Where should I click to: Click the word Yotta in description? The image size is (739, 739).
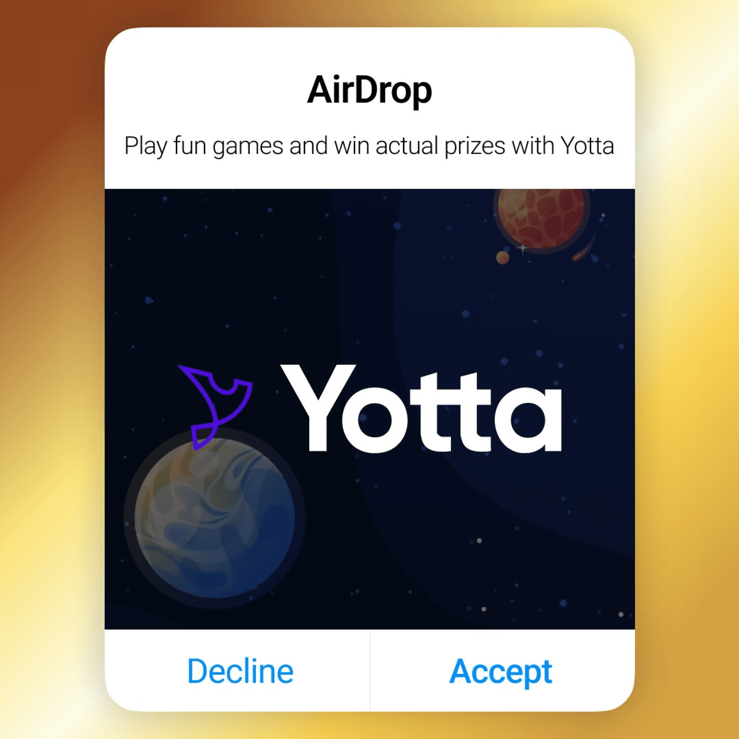coord(587,146)
